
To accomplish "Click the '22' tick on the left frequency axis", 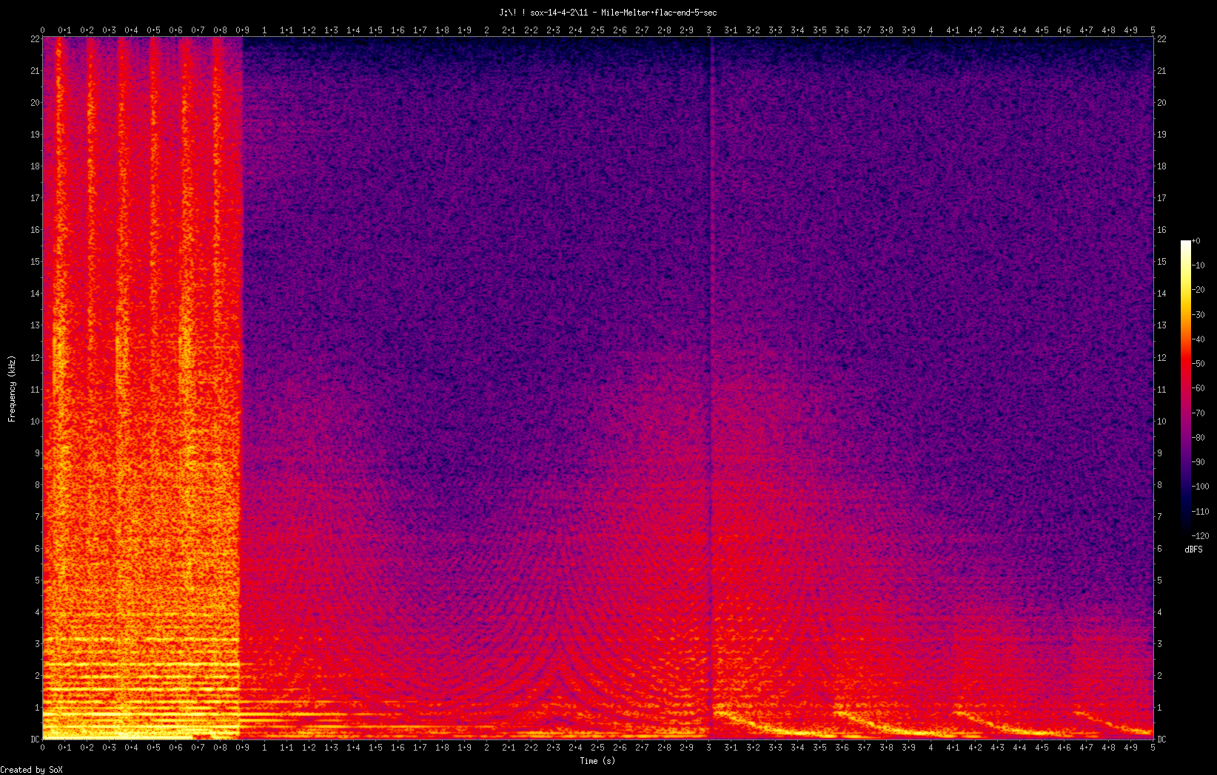I will (x=34, y=39).
